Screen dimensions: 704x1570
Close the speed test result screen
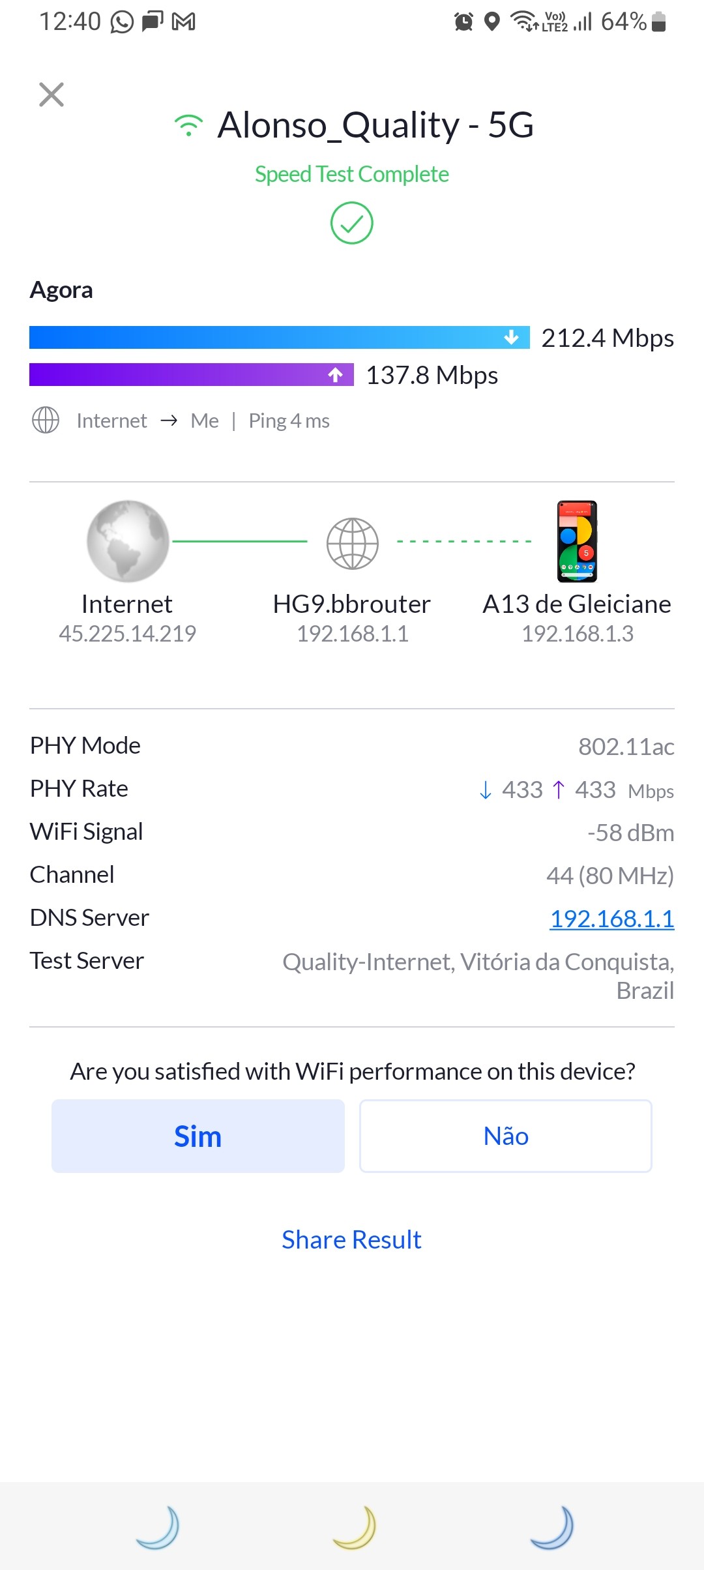pyautogui.click(x=51, y=95)
